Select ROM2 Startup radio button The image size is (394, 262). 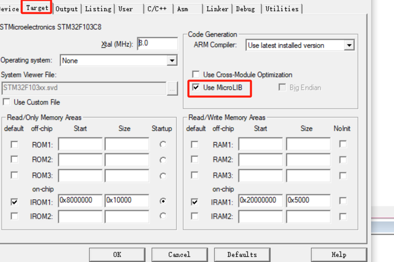(x=163, y=160)
